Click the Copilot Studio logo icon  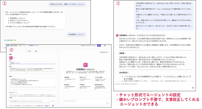coord(9,45)
